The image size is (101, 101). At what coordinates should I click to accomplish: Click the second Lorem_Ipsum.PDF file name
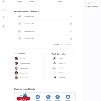29,39
